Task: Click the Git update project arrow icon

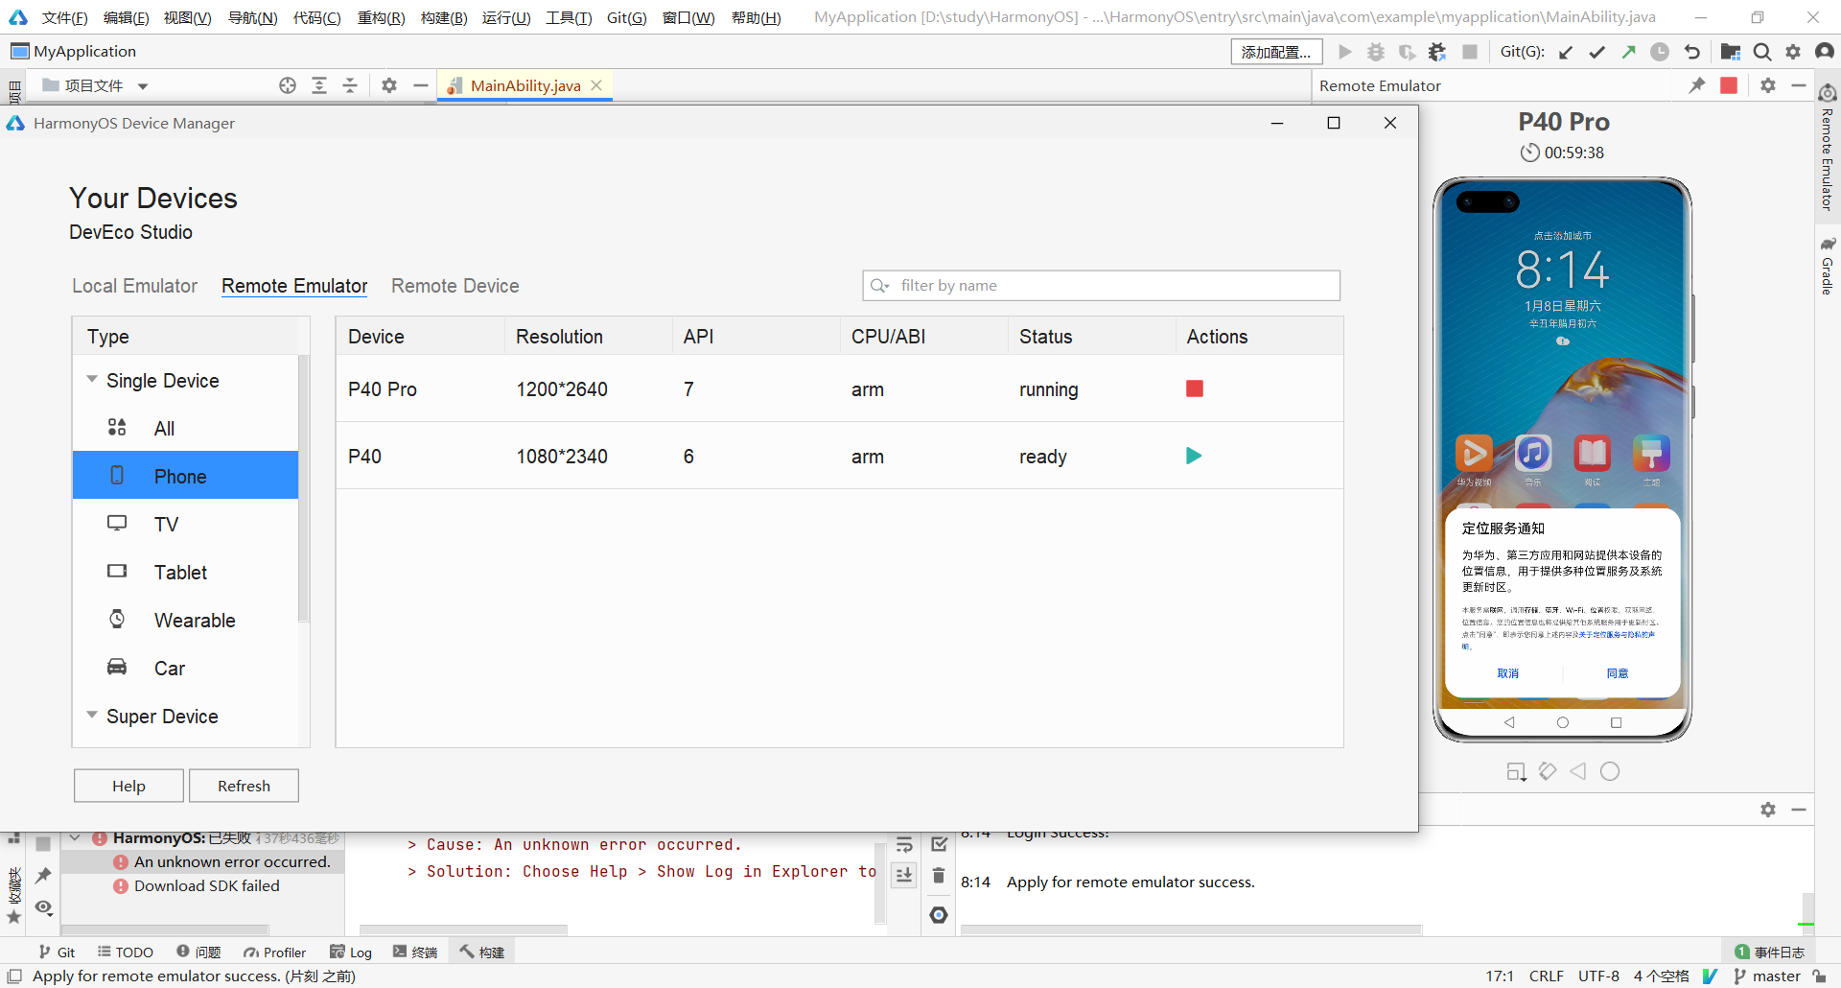Action: (1566, 52)
